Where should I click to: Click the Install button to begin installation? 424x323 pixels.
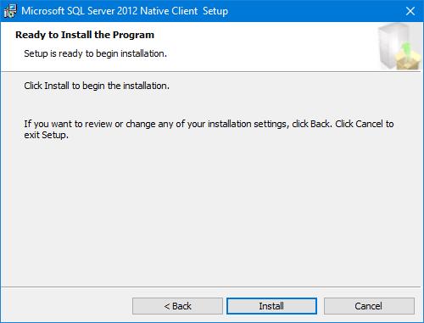pos(271,306)
